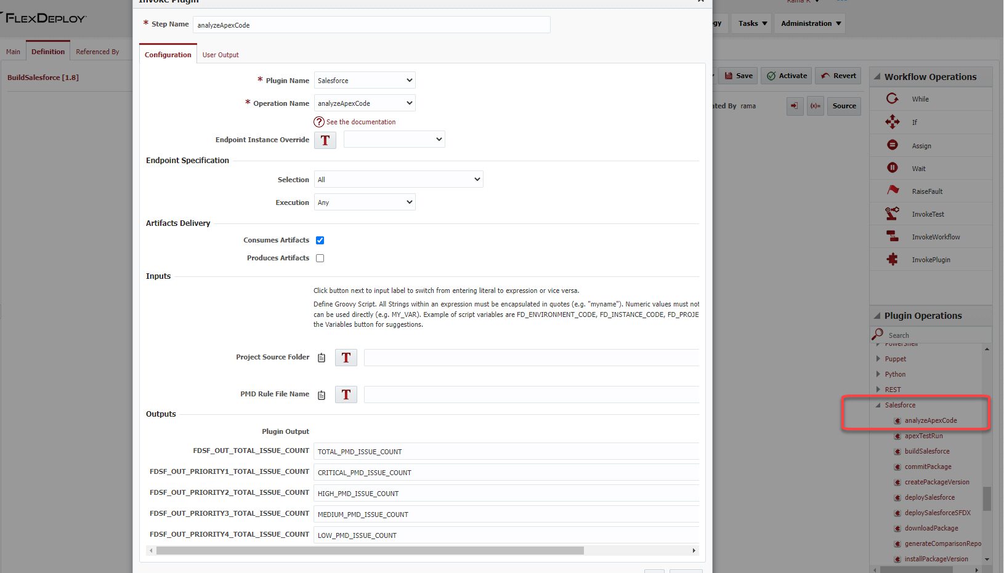1004x573 pixels.
Task: Expand the Puppet plugin node
Action: [x=878, y=358]
